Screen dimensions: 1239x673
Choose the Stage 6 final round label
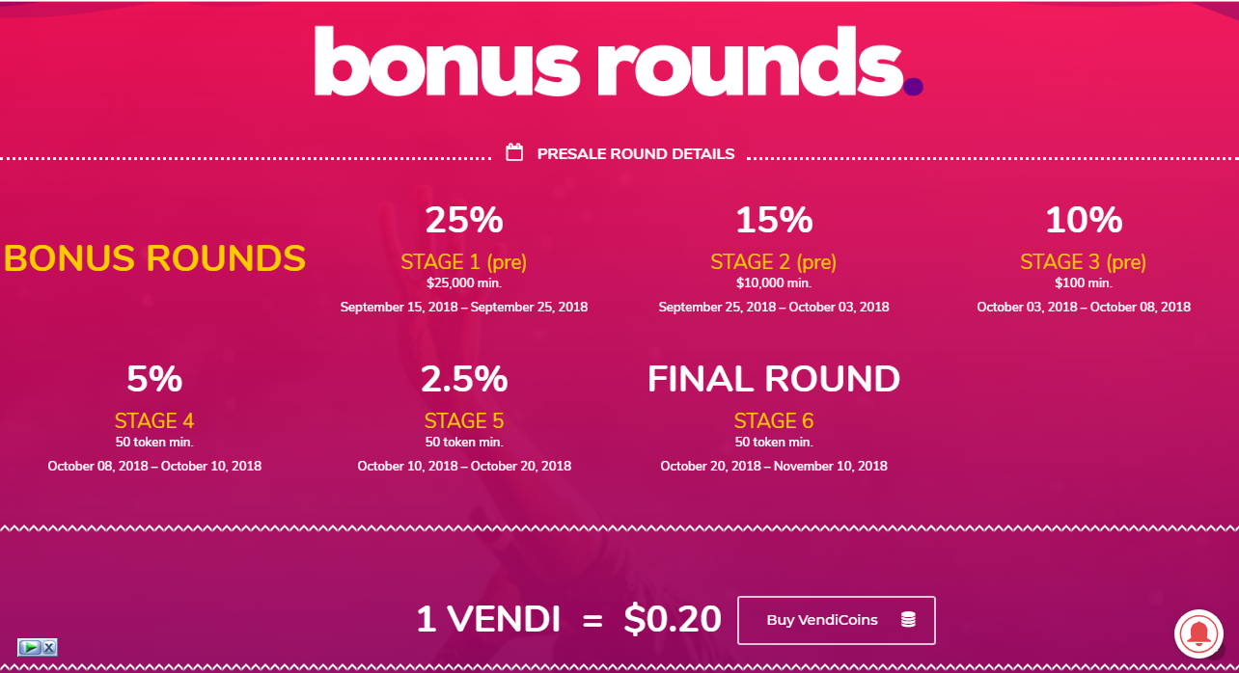click(774, 420)
